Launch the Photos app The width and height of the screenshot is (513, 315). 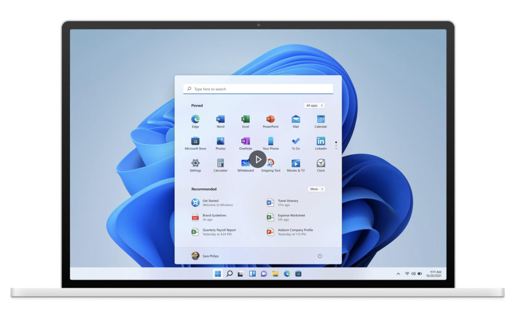point(220,143)
